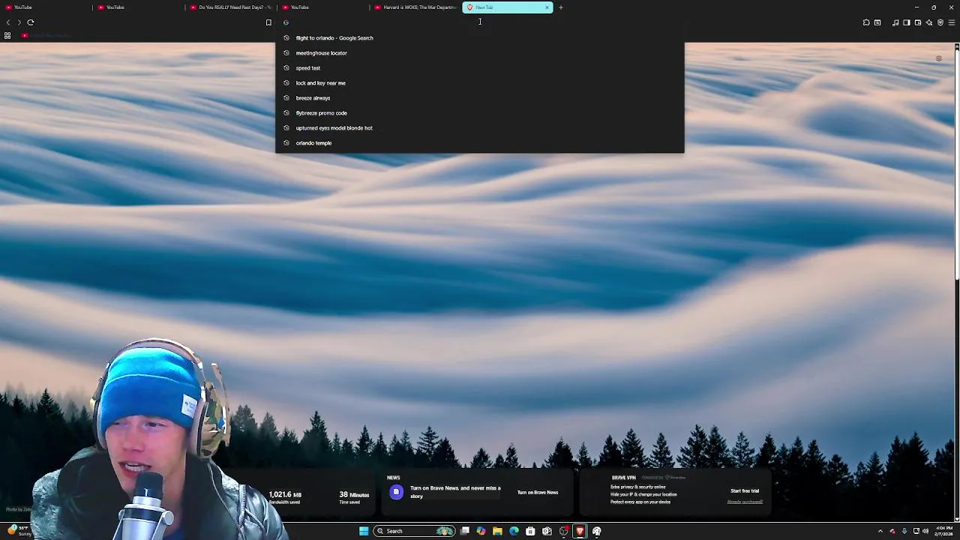Click the page vertical scrollbar
Image resolution: width=960 pixels, height=540 pixels.
[956, 165]
